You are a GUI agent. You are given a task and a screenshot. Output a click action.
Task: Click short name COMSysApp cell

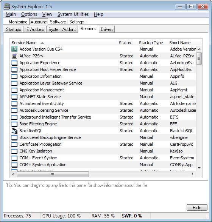click(181, 165)
